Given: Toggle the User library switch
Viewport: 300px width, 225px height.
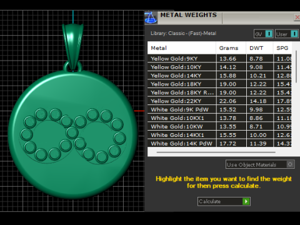Looking at the screenshot, I should click(x=287, y=34).
